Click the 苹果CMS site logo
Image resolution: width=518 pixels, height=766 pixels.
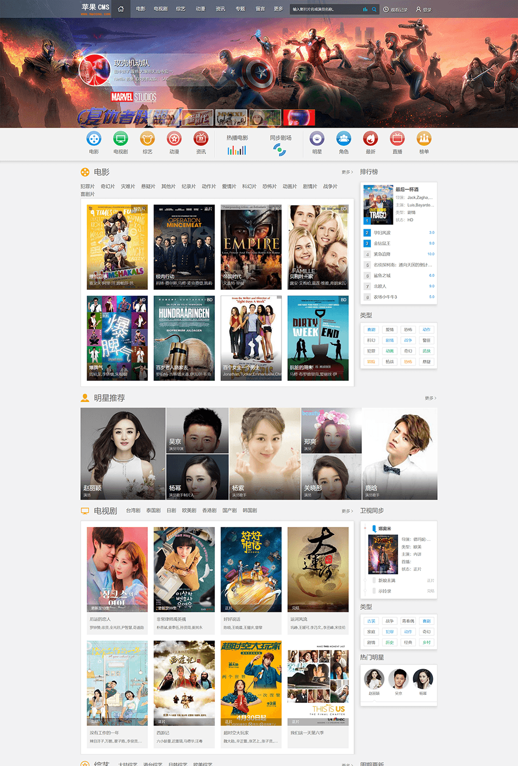[x=95, y=8]
